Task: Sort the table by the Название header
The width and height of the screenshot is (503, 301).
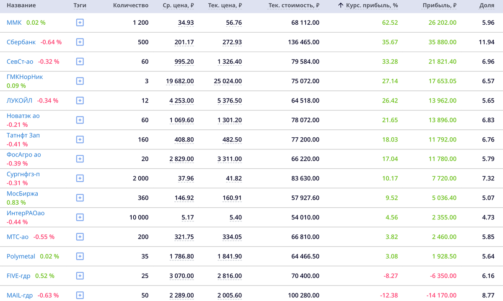Action: coord(21,6)
